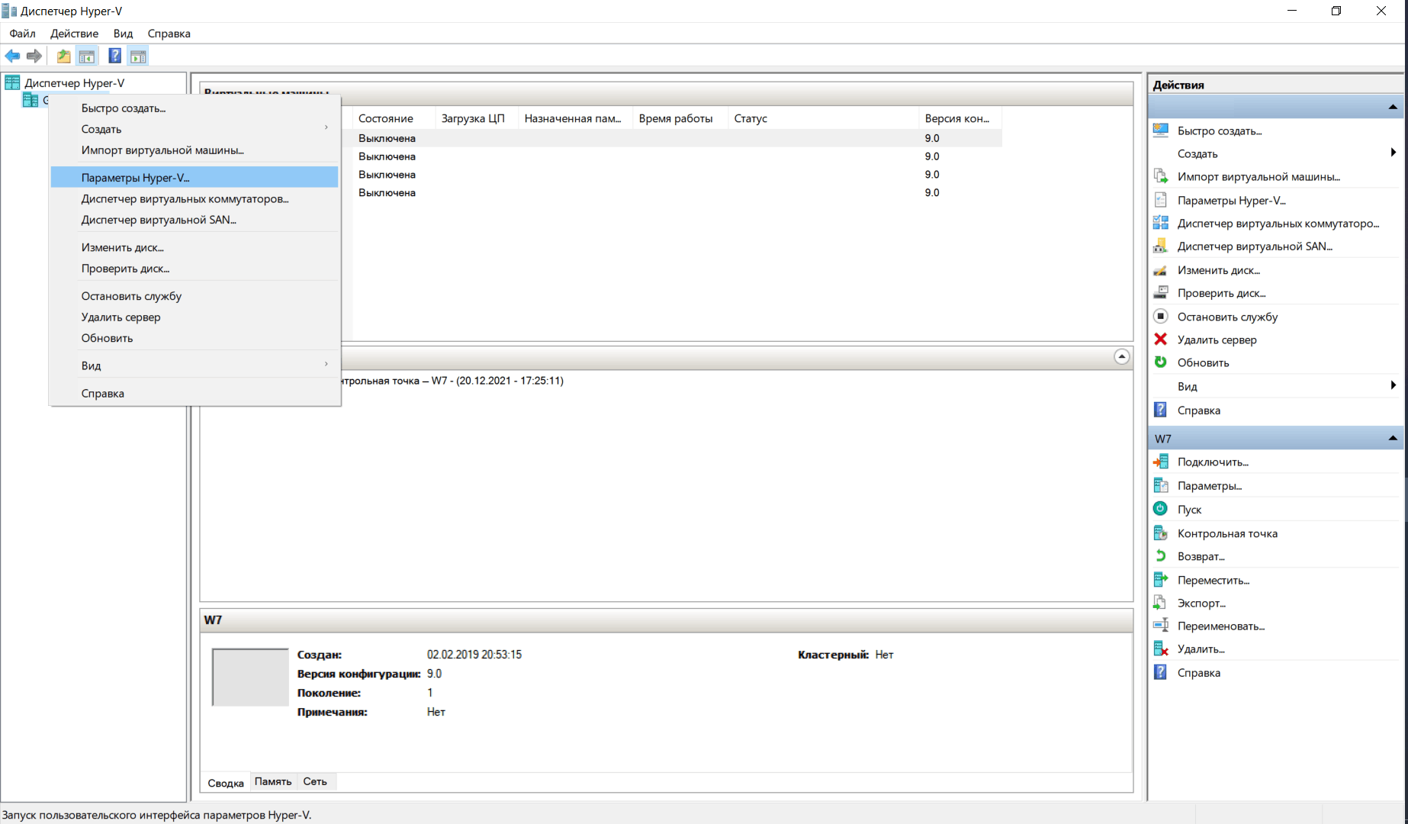Click green Refresh icon in Actions pane
Viewport: 1408px width, 824px height.
point(1161,362)
